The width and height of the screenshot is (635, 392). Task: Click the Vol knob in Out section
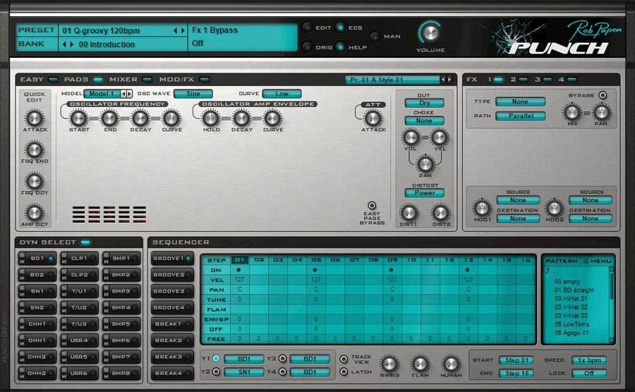tap(411, 137)
